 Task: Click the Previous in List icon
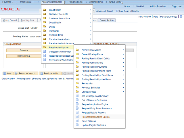pos(41,73)
